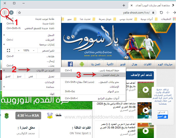Click the green team crest beside the 4:30 KSA box
Viewport: 176px width, 138px height.
pyautogui.click(x=7, y=116)
